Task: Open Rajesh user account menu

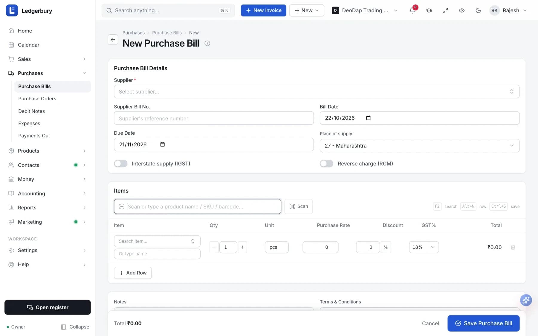Action: click(508, 10)
